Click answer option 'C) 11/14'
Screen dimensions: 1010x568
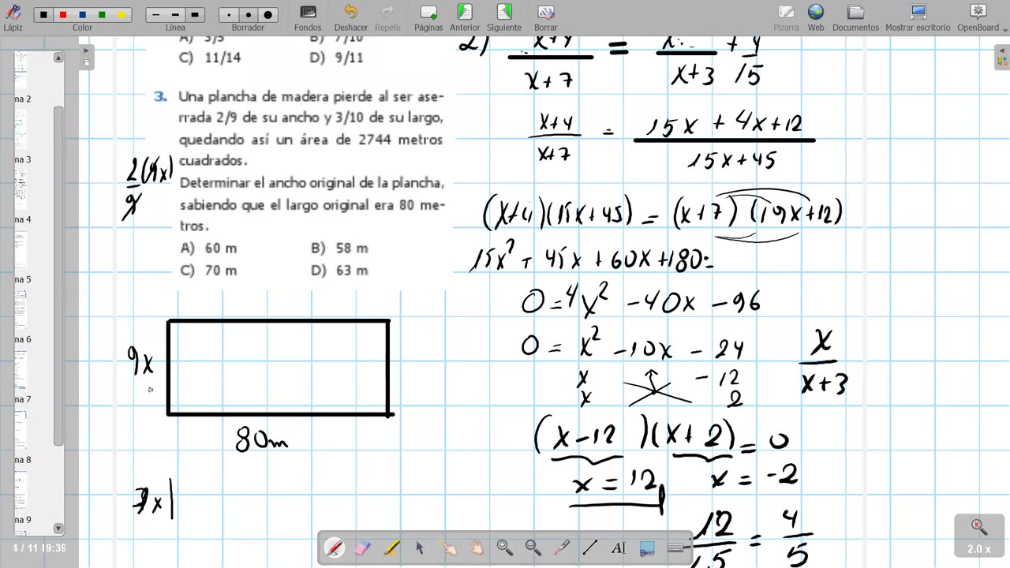[211, 58]
